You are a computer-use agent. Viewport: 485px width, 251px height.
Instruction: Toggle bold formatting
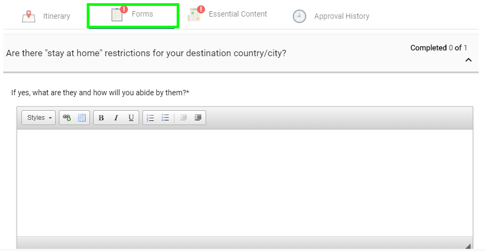pos(101,118)
